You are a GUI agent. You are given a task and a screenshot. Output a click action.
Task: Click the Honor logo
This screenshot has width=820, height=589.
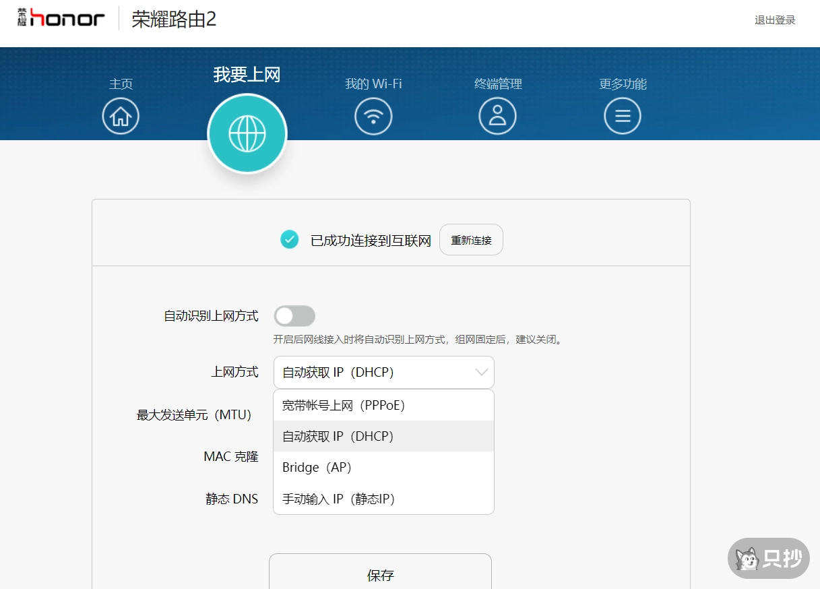[59, 17]
